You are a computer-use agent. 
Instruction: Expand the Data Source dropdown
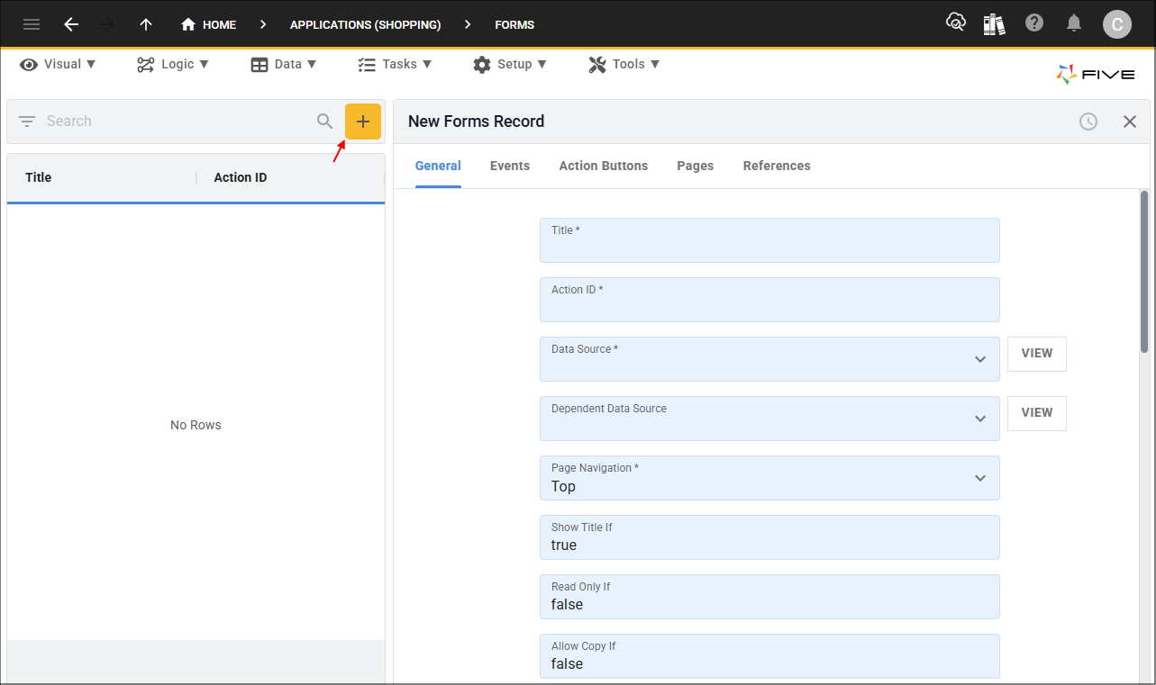tap(980, 359)
